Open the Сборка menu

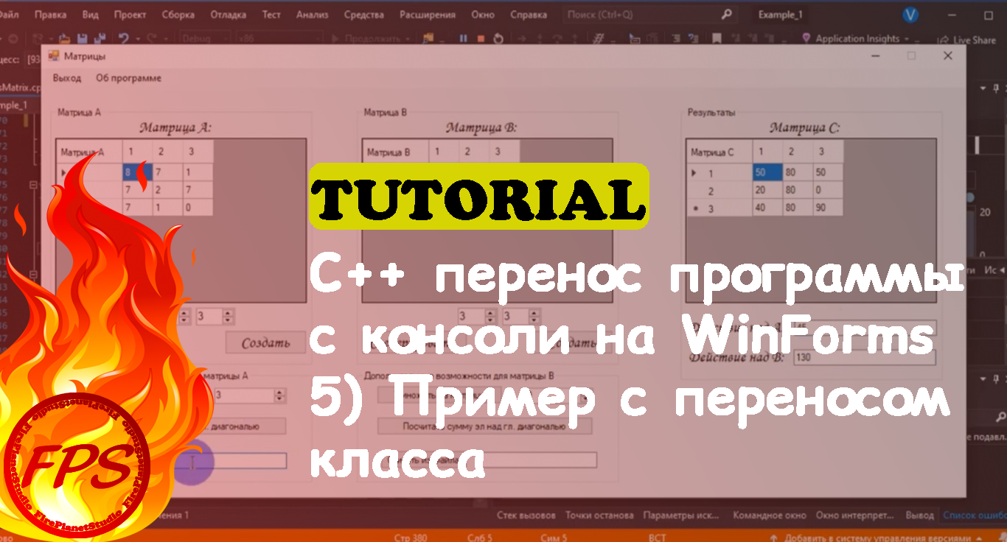tap(178, 15)
